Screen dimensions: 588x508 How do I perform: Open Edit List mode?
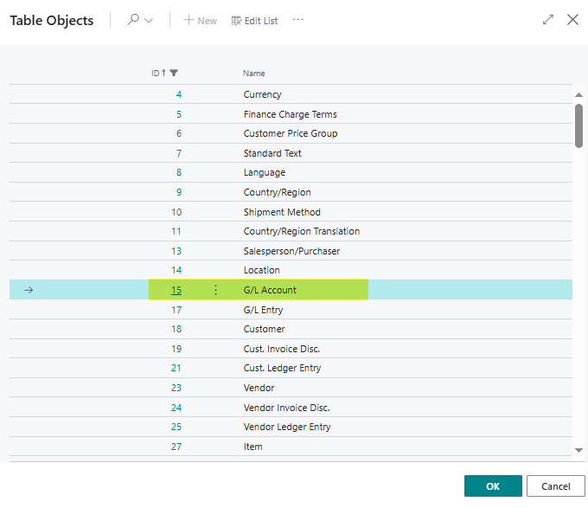click(x=254, y=21)
